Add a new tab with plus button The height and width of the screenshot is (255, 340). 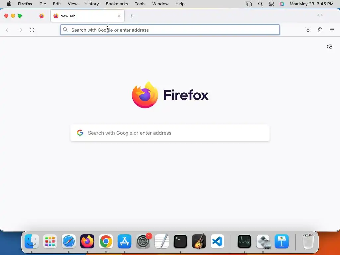131,16
